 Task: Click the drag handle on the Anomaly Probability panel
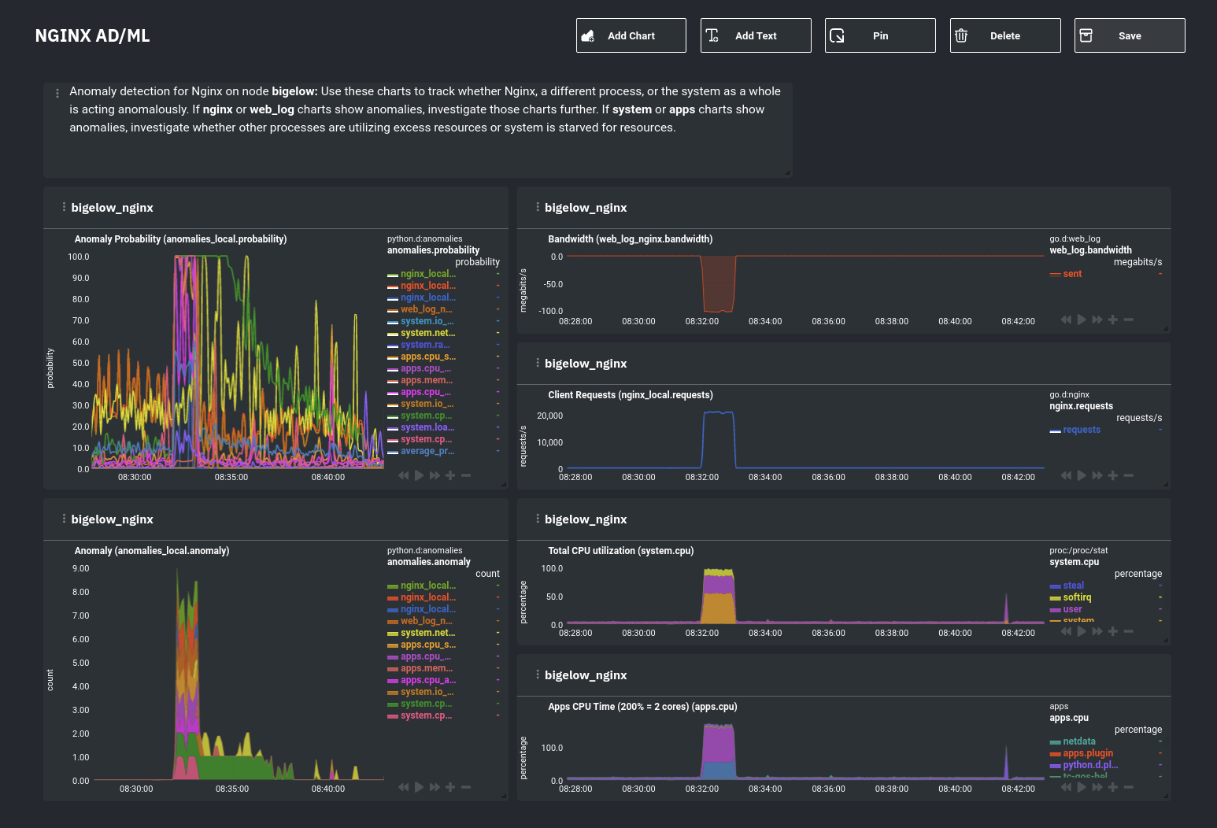(64, 207)
